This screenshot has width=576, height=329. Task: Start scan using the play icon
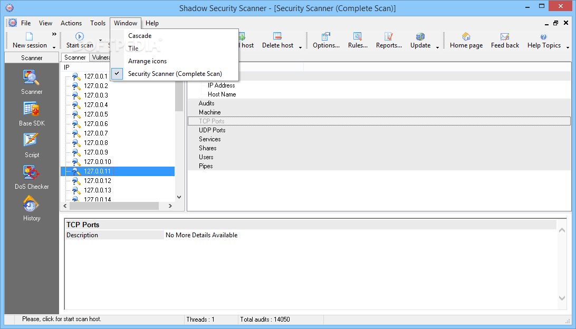79,36
